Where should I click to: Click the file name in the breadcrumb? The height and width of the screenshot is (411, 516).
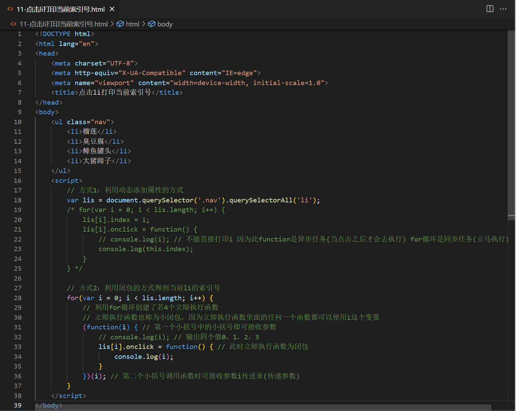click(x=64, y=24)
